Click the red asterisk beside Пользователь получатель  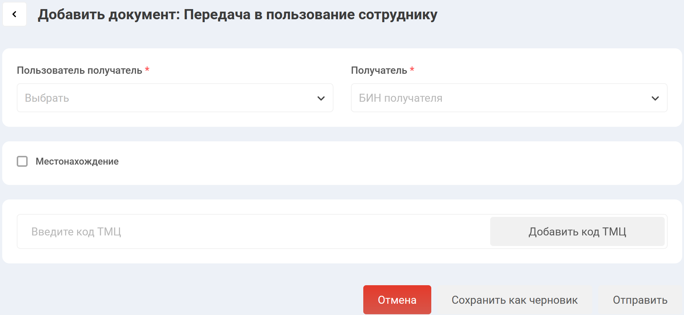pos(147,69)
